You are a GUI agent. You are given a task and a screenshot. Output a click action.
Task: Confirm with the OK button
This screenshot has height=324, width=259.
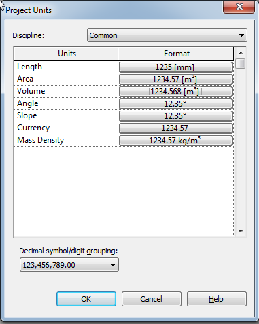tap(86, 299)
